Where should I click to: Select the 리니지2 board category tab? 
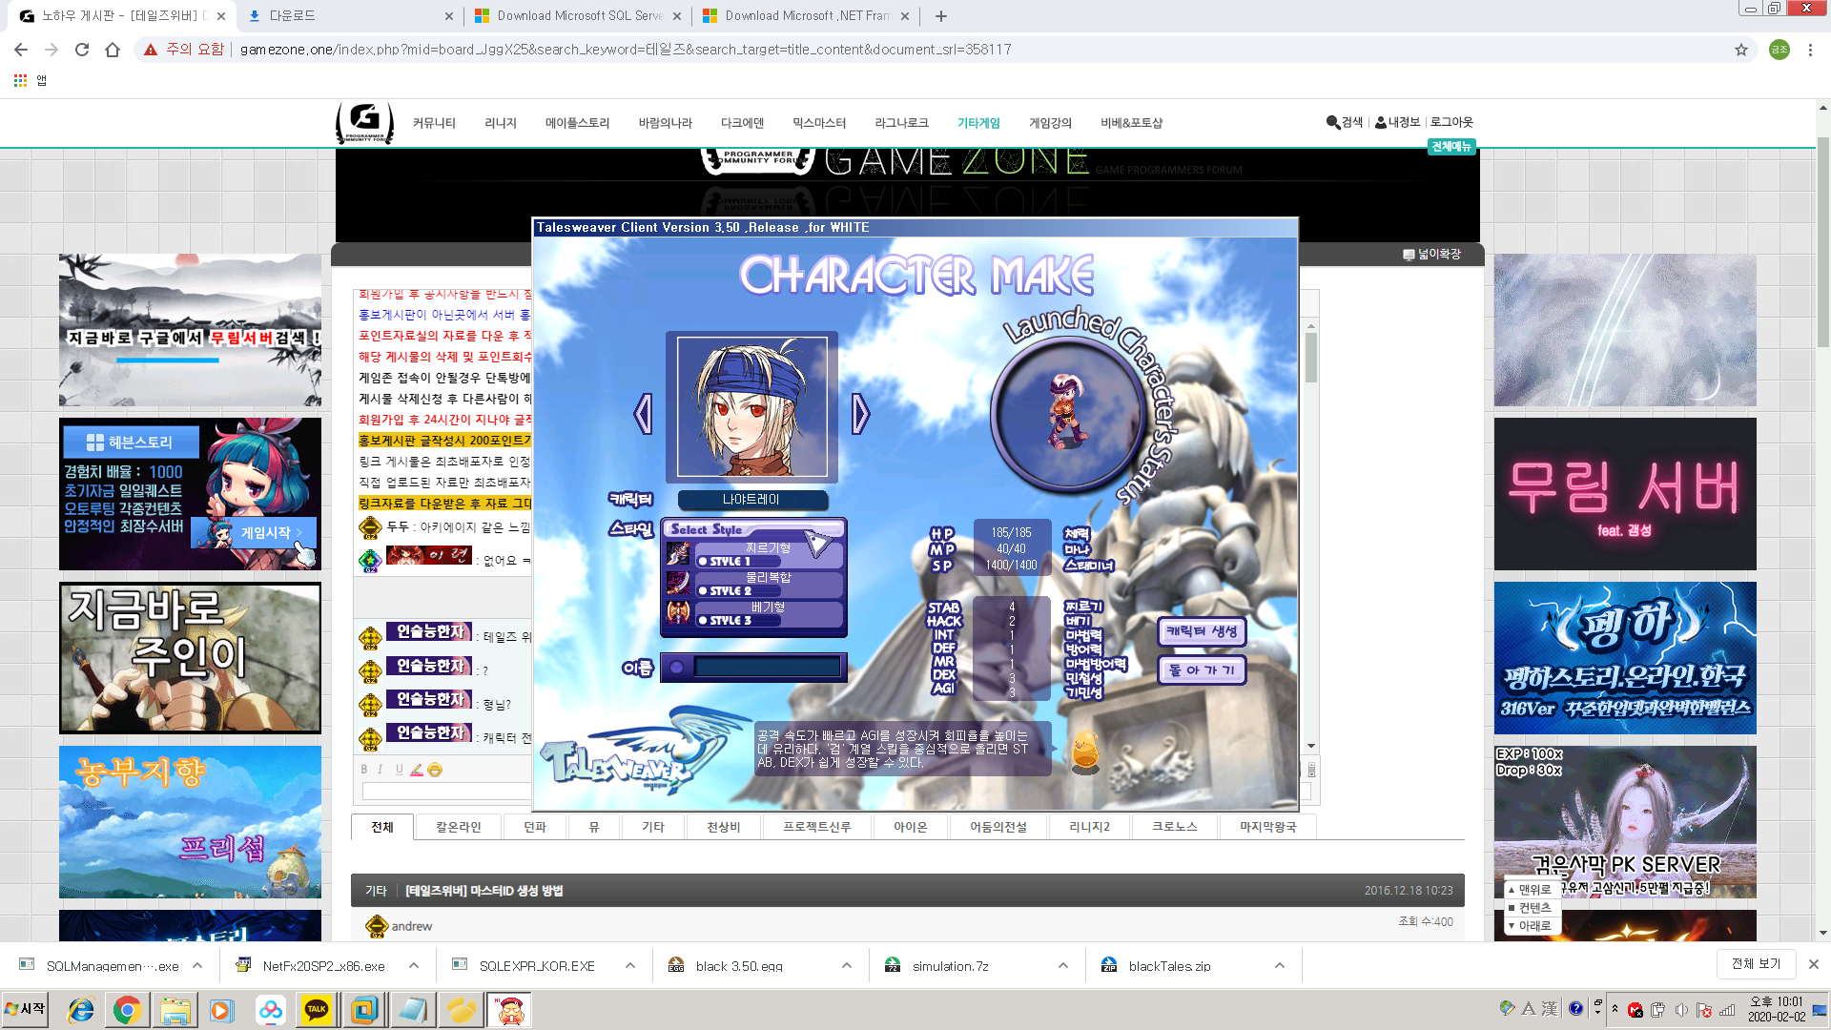[x=1089, y=827]
